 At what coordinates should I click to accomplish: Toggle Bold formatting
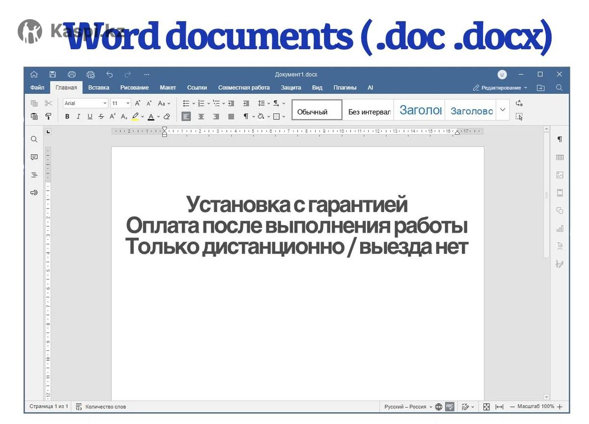click(67, 116)
